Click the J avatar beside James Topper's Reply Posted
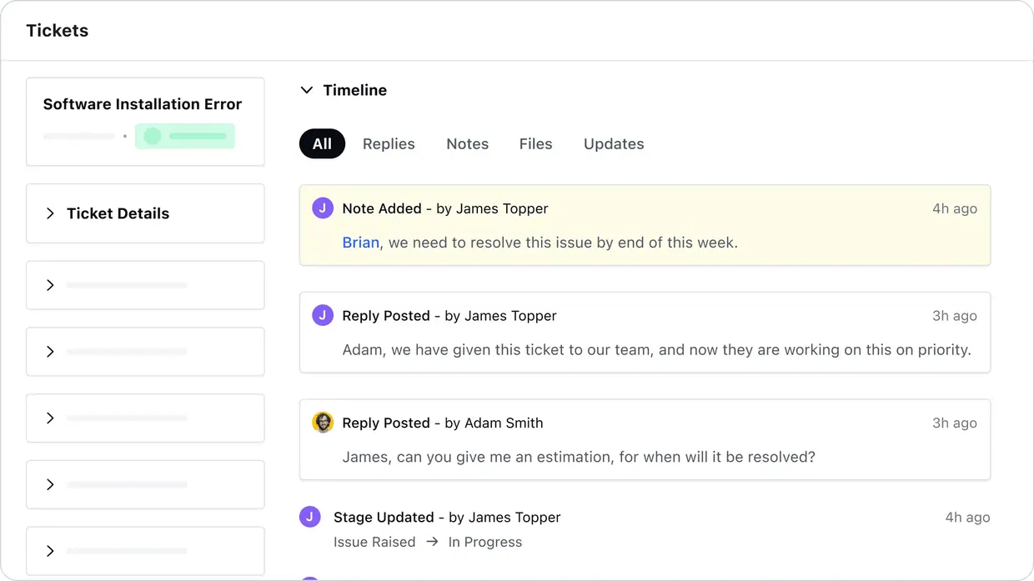Screen dimensions: 1034x581 coord(323,316)
